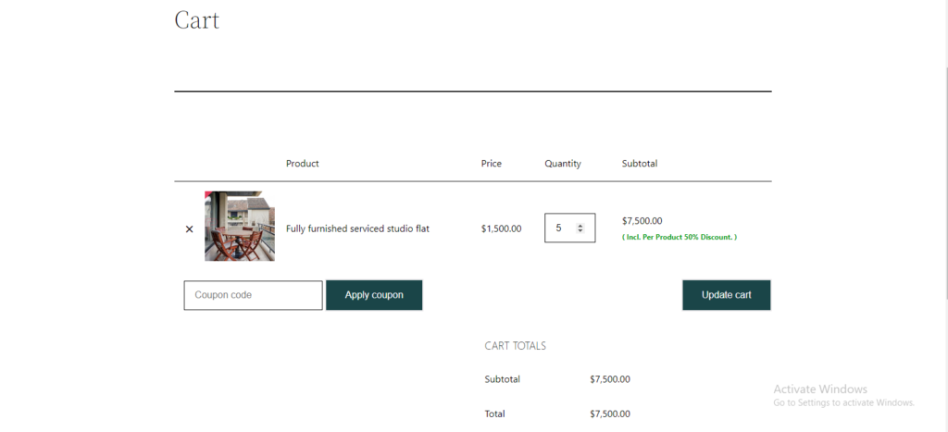Select the row subtotal $7,500.00 amount
The height and width of the screenshot is (432, 948).
(642, 221)
